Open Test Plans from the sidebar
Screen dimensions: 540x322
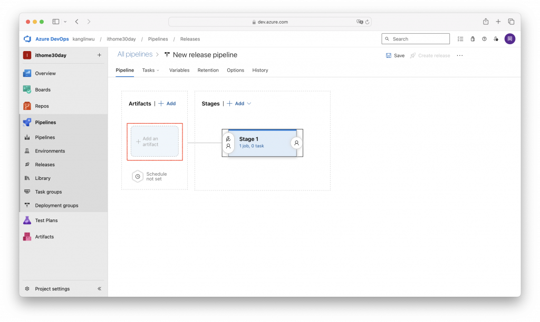(46, 220)
